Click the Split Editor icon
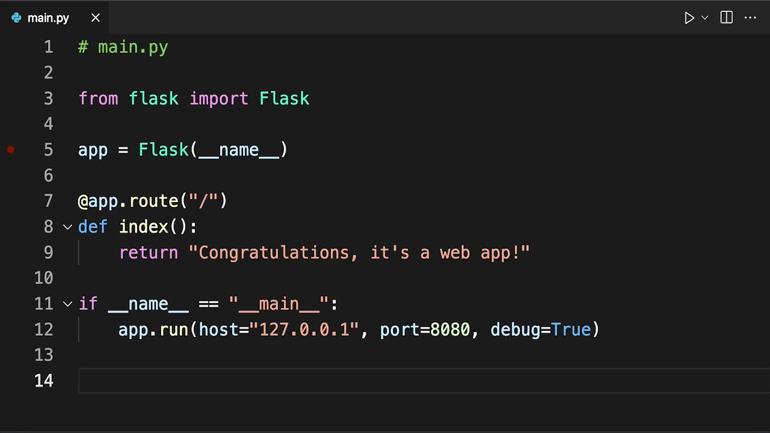 [727, 18]
